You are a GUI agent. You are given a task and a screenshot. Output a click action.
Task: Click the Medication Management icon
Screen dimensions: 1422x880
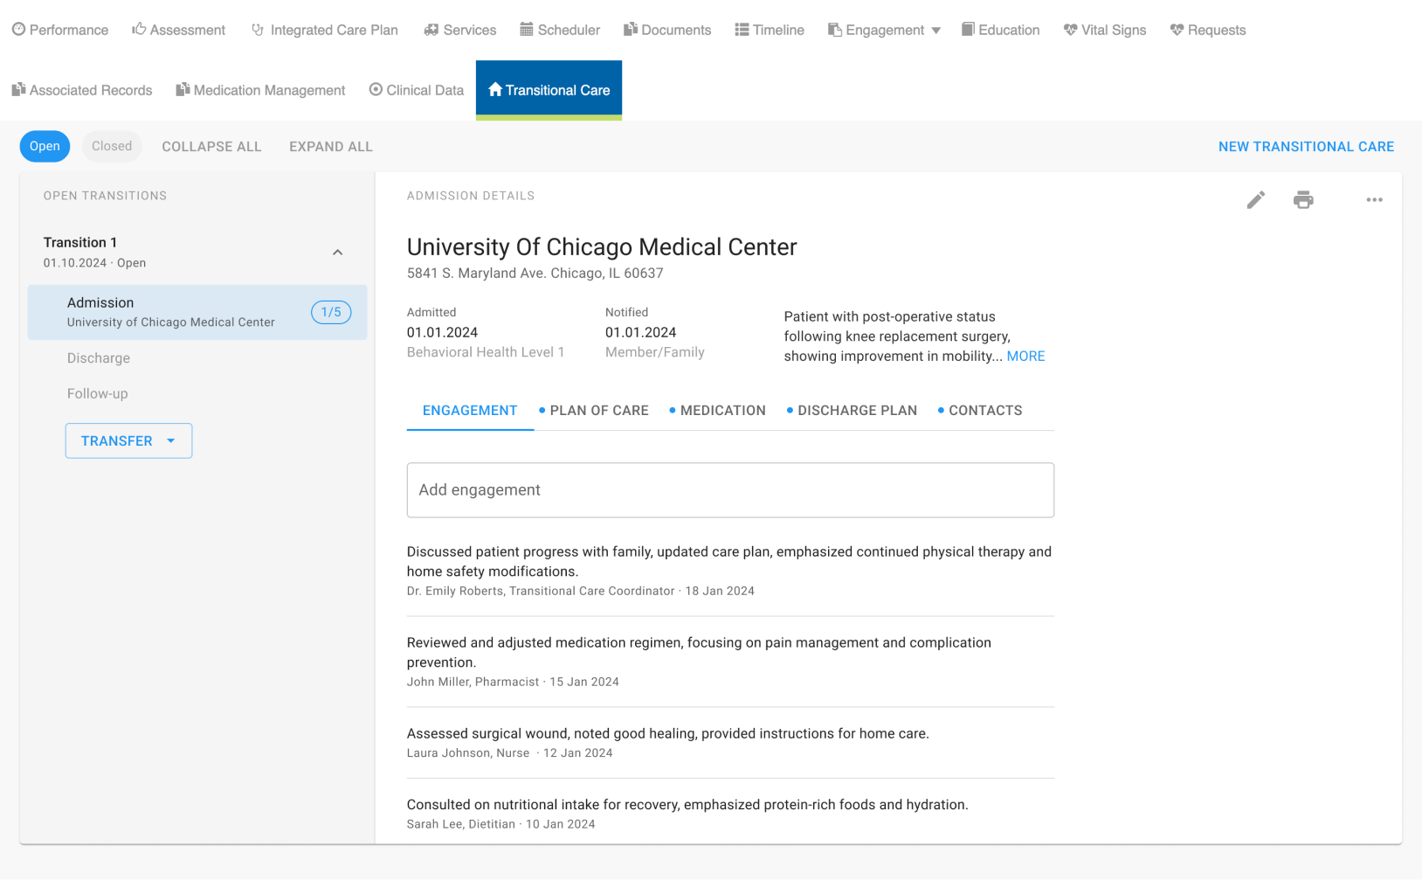[183, 90]
